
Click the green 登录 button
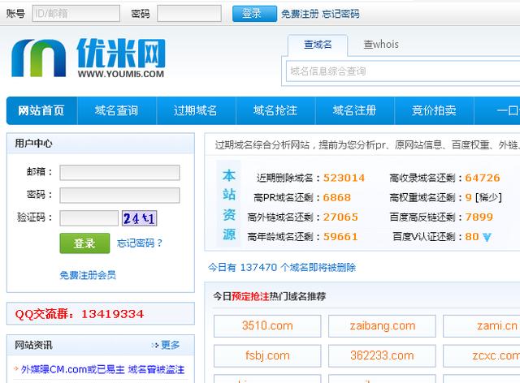pos(84,243)
